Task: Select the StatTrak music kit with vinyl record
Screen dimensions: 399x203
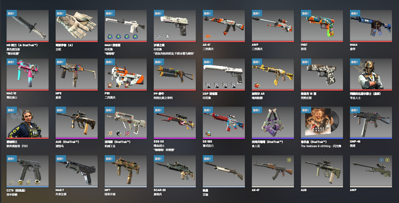Action: (x=322, y=123)
